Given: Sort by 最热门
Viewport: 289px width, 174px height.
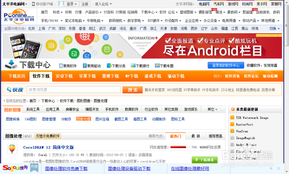Looking at the screenshot, I should [175, 136].
